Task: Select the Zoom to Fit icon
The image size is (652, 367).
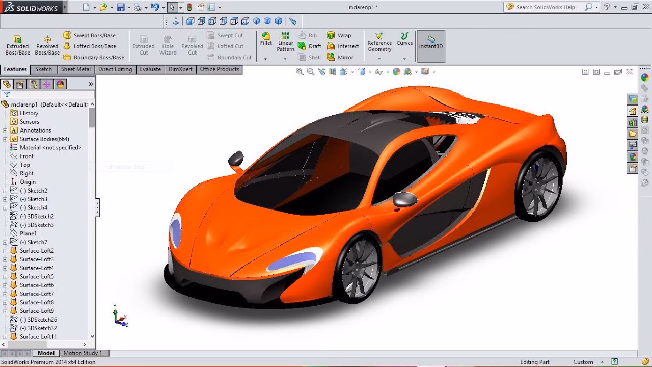Action: pyautogui.click(x=300, y=71)
